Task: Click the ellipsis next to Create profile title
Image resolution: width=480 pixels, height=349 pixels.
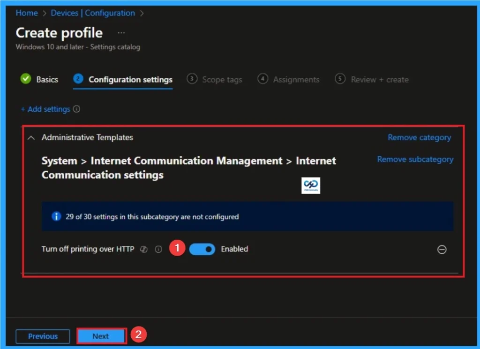Action: (121, 32)
